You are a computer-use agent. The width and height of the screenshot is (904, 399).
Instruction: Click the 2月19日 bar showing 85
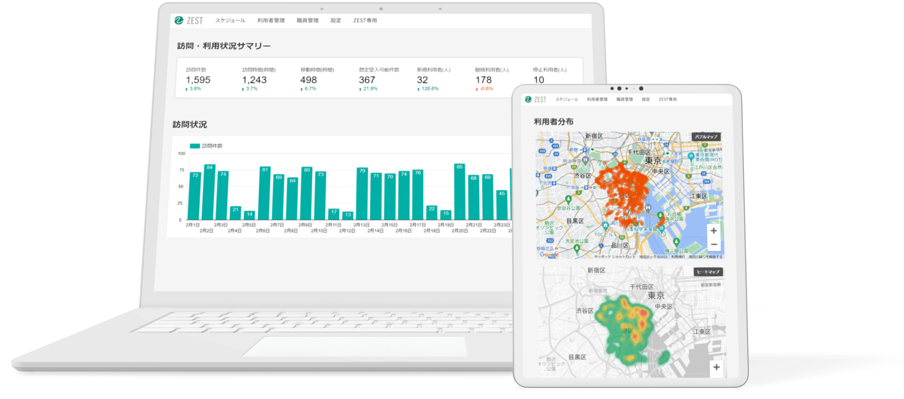(x=459, y=191)
